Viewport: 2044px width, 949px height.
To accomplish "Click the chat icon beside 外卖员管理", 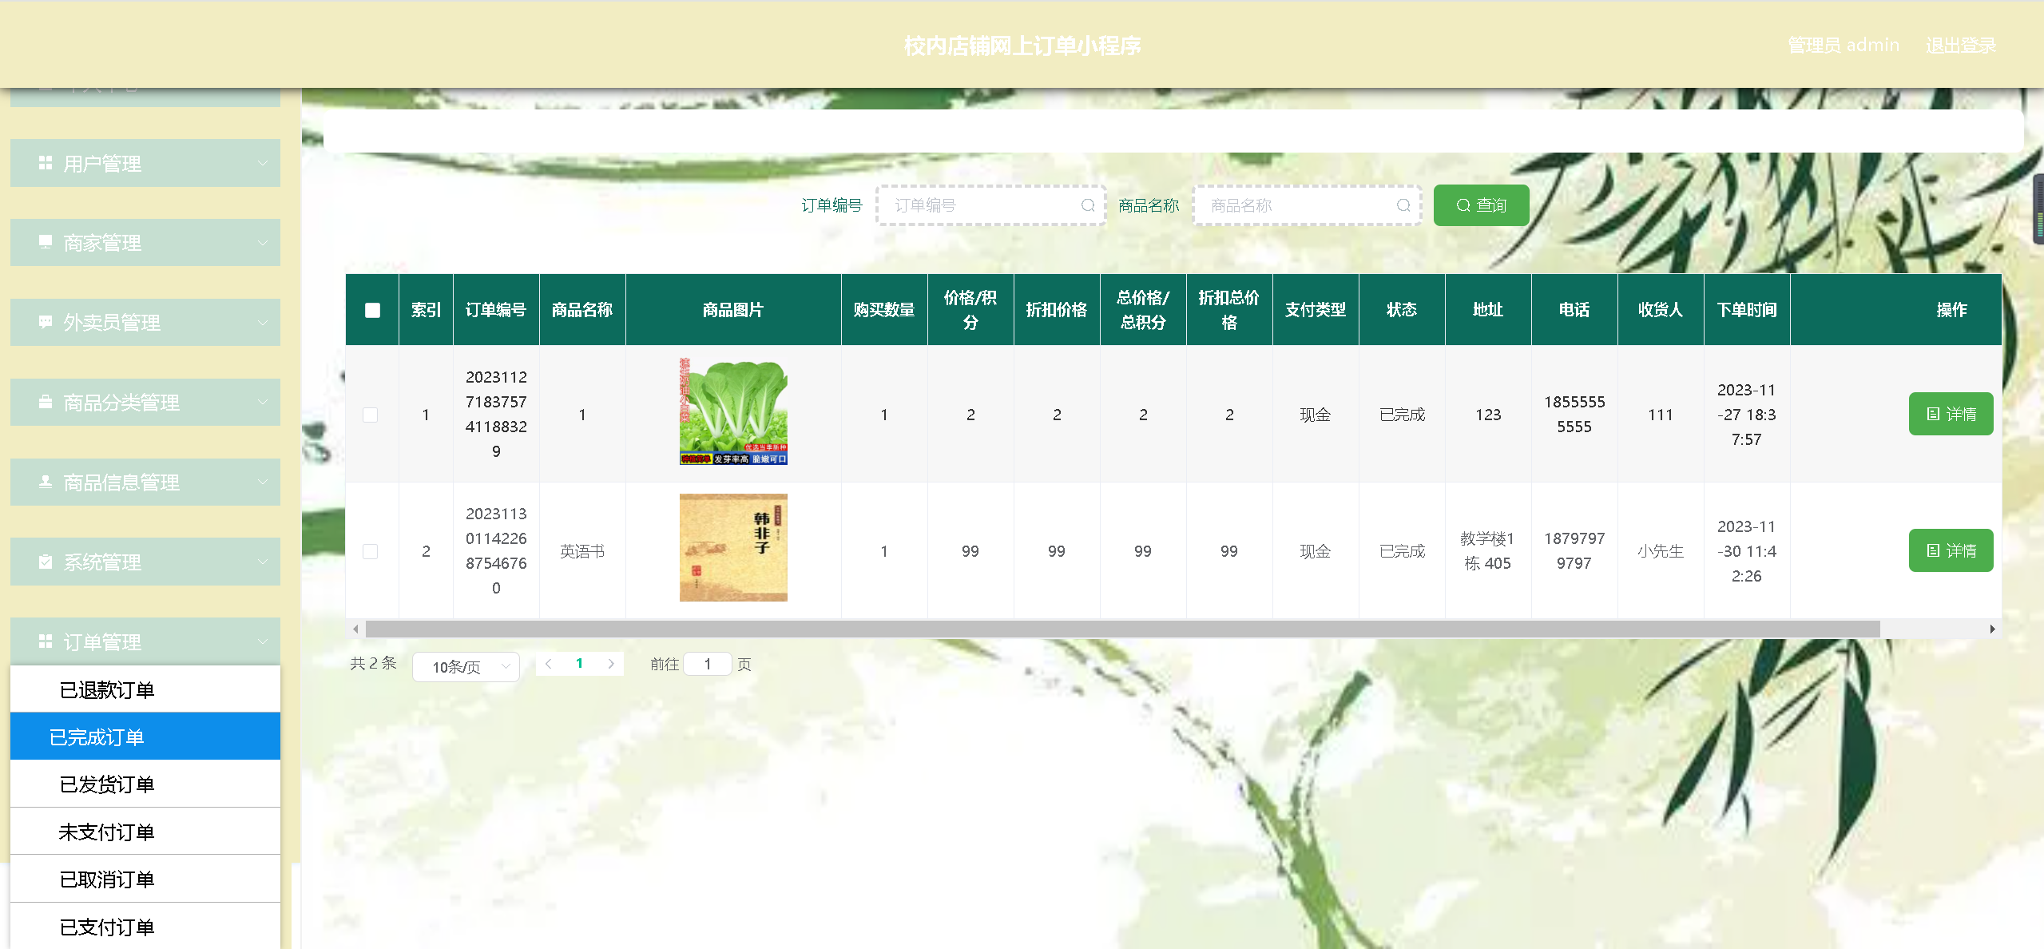I will pos(46,322).
